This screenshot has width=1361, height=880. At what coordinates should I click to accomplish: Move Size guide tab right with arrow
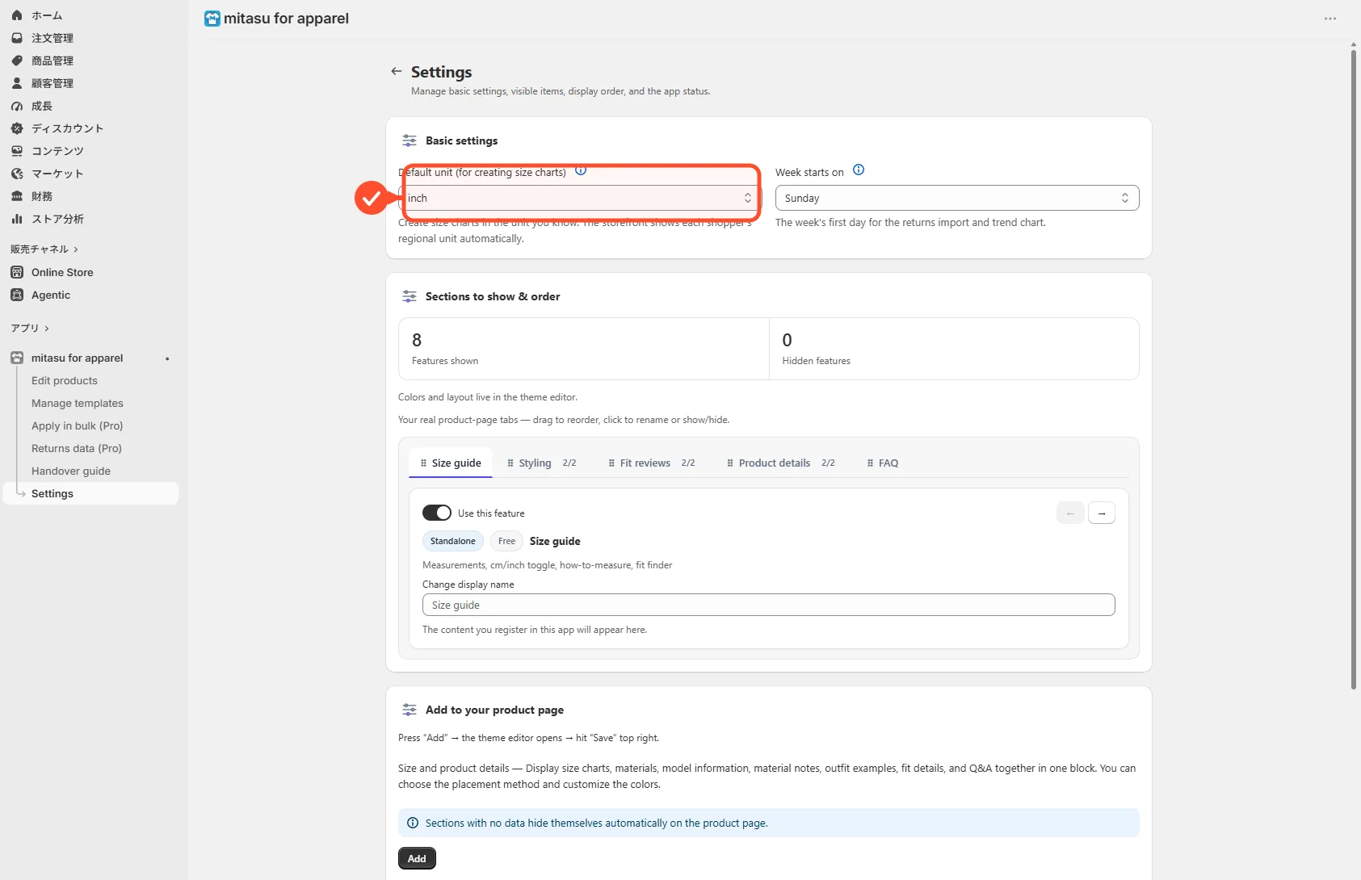pyautogui.click(x=1102, y=513)
